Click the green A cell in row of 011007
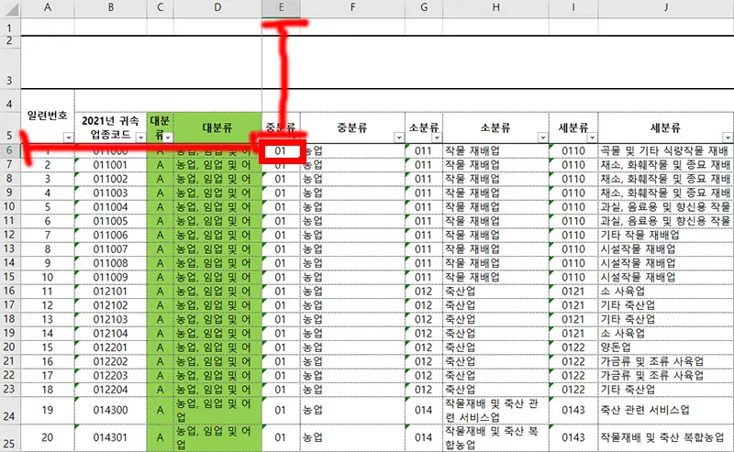This screenshot has height=452, width=734. point(160,249)
